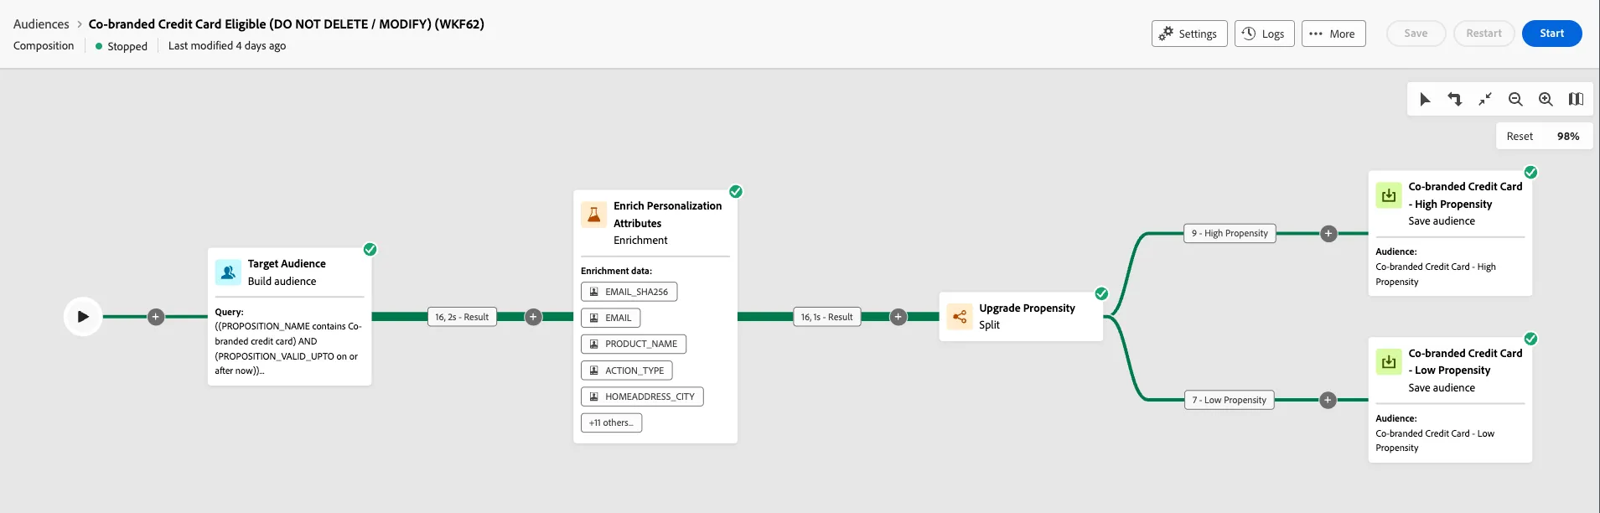The image size is (1600, 513).
Task: Go back to Audiences breadcrumb
Action: click(41, 24)
